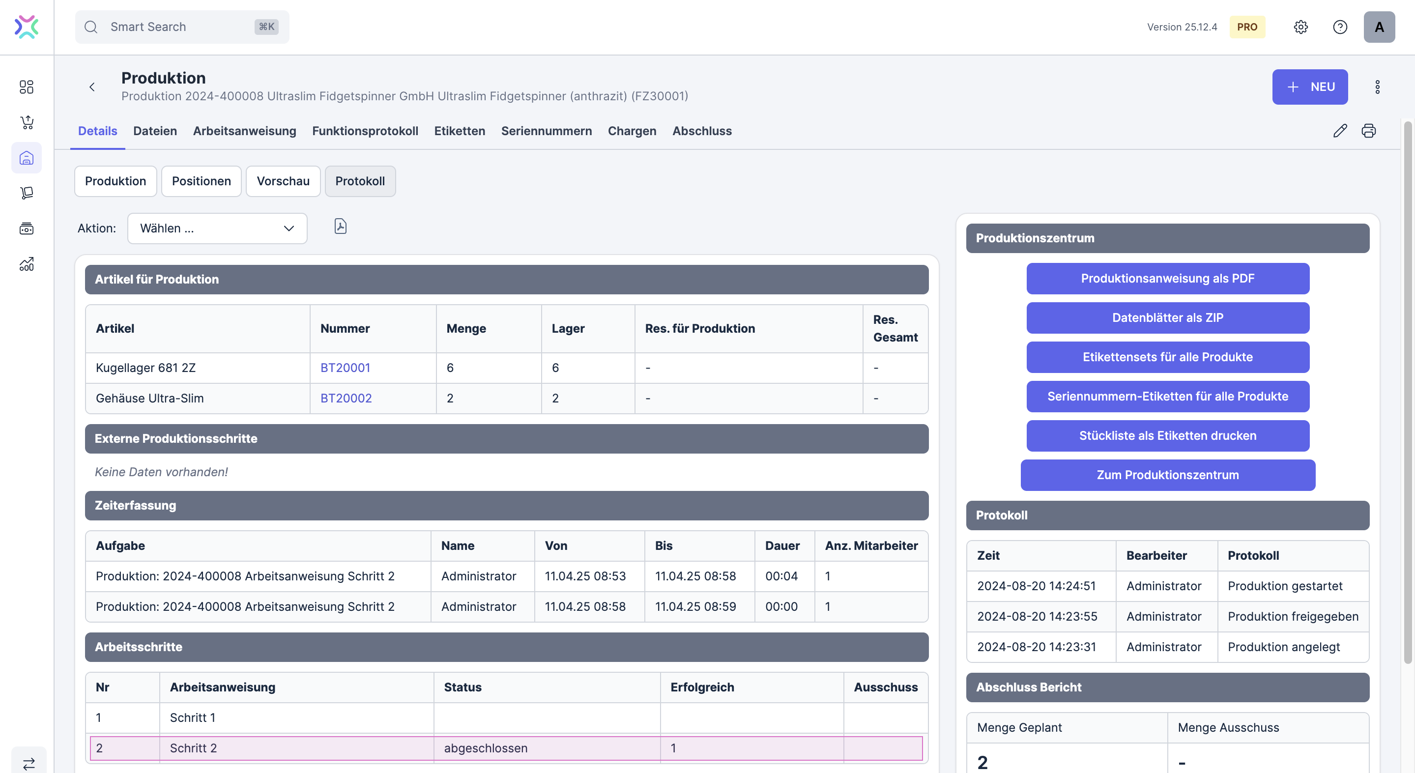
Task: Open the dashboard icon in sidebar
Action: [x=27, y=87]
